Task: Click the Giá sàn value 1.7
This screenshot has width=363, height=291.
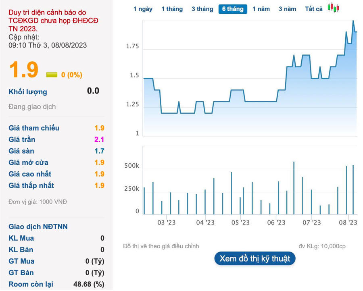Action: [99, 151]
